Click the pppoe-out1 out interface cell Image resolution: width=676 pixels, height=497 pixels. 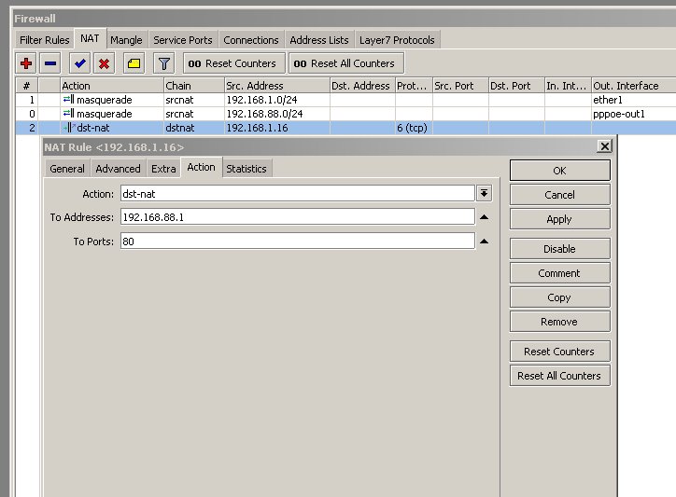(634, 114)
